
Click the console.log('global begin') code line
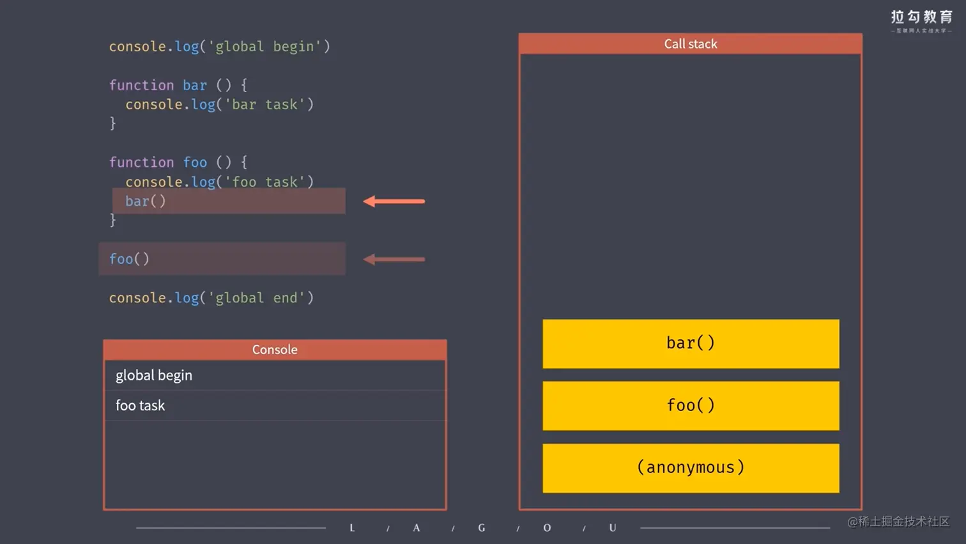219,47
